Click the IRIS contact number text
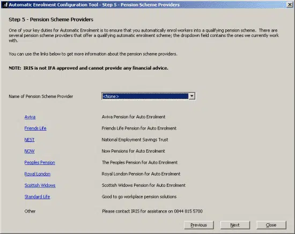The width and height of the screenshot is (295, 234). pyautogui.click(x=152, y=212)
